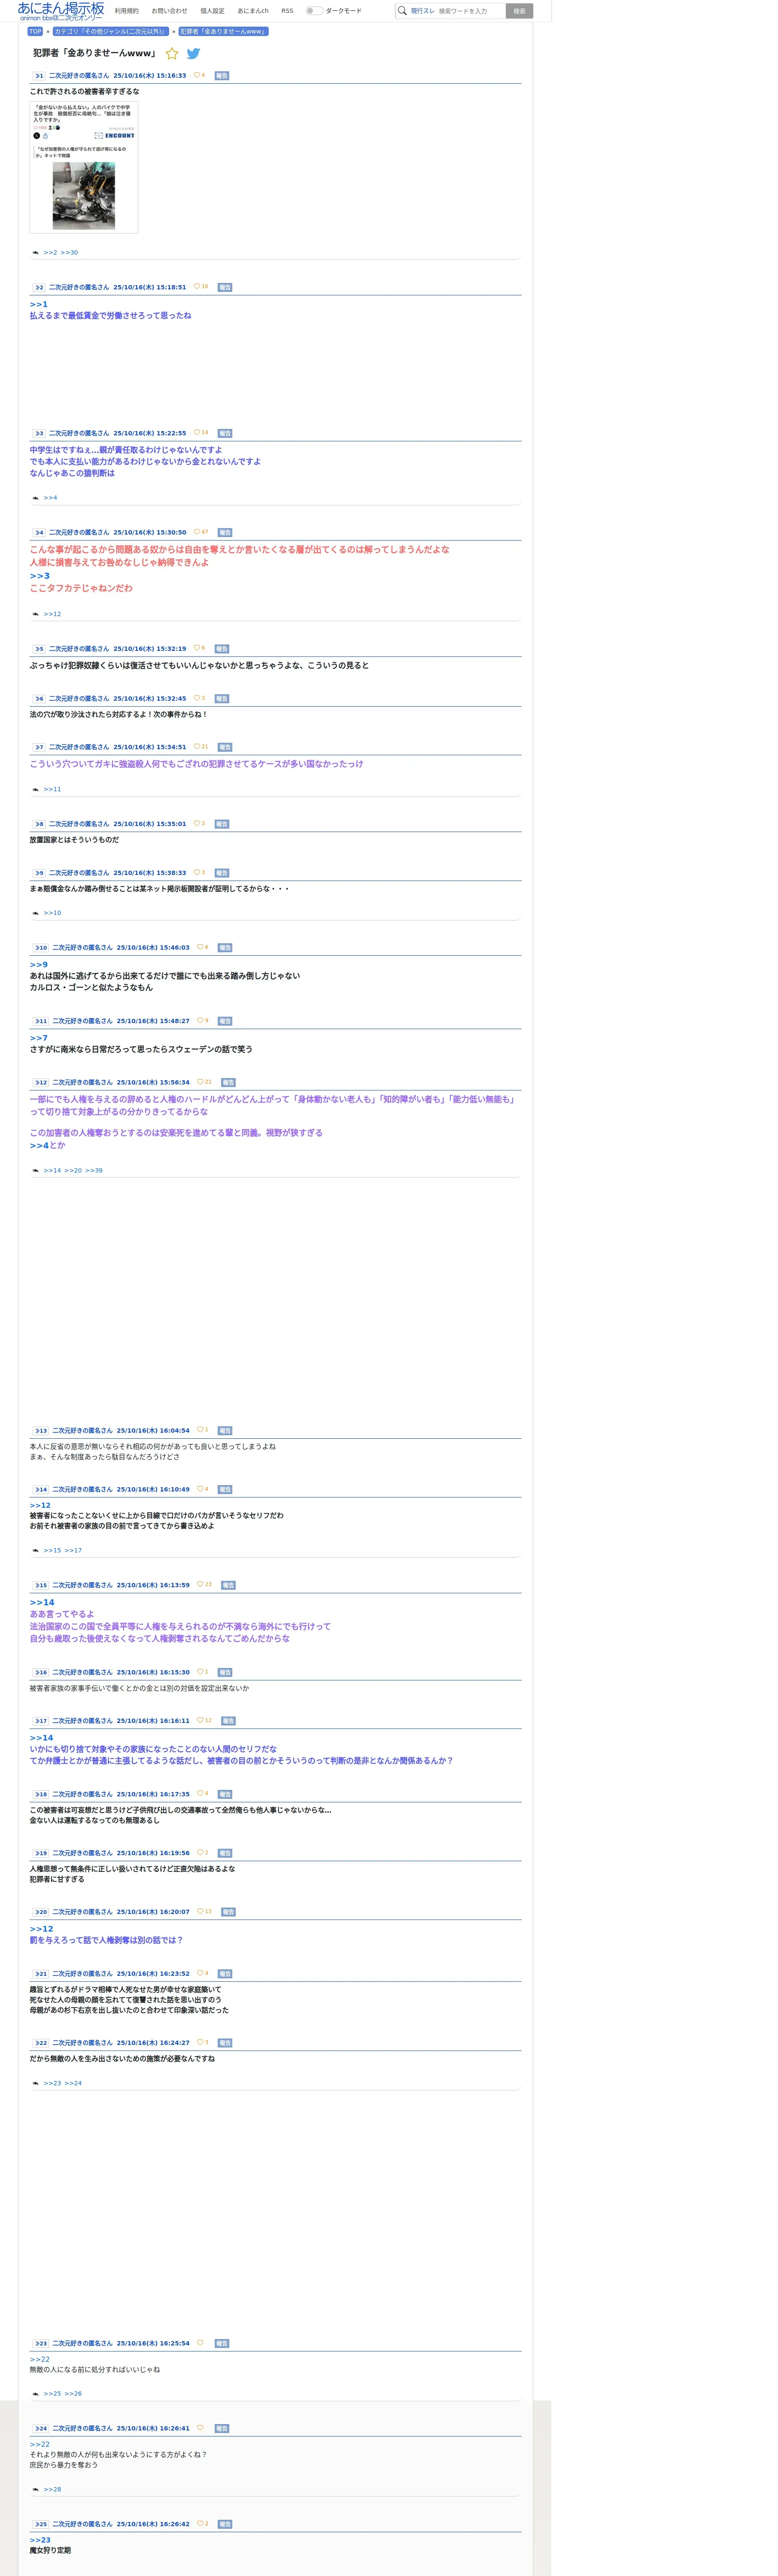Like post 9 with the heart icon
Image resolution: width=778 pixels, height=2576 pixels.
tap(197, 873)
